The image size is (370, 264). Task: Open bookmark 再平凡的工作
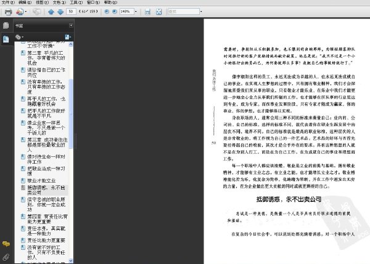point(46,102)
